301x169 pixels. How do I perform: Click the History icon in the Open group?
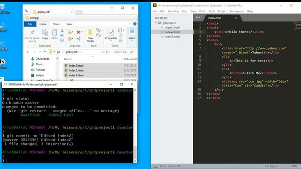click(x=120, y=40)
